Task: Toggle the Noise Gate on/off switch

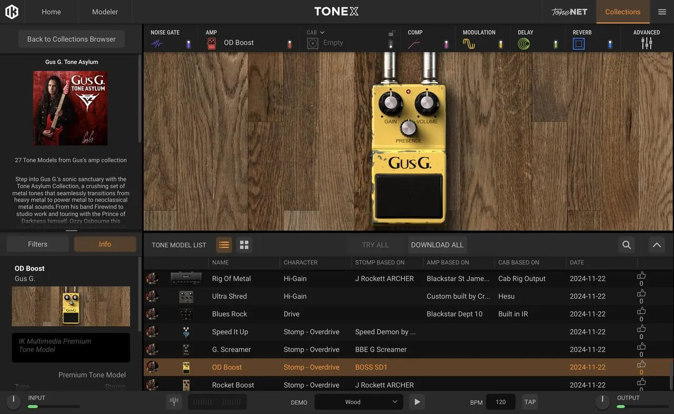Action: click(189, 44)
